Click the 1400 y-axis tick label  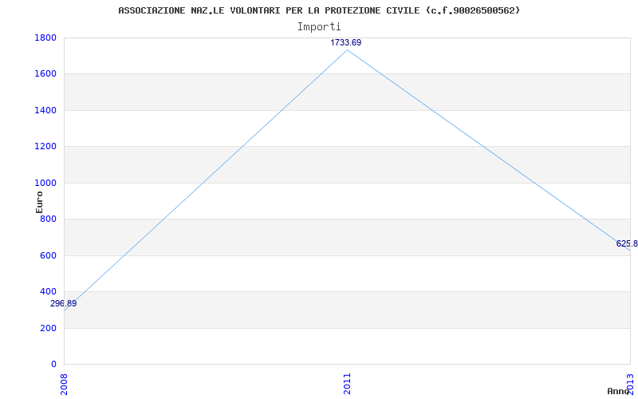click(45, 110)
